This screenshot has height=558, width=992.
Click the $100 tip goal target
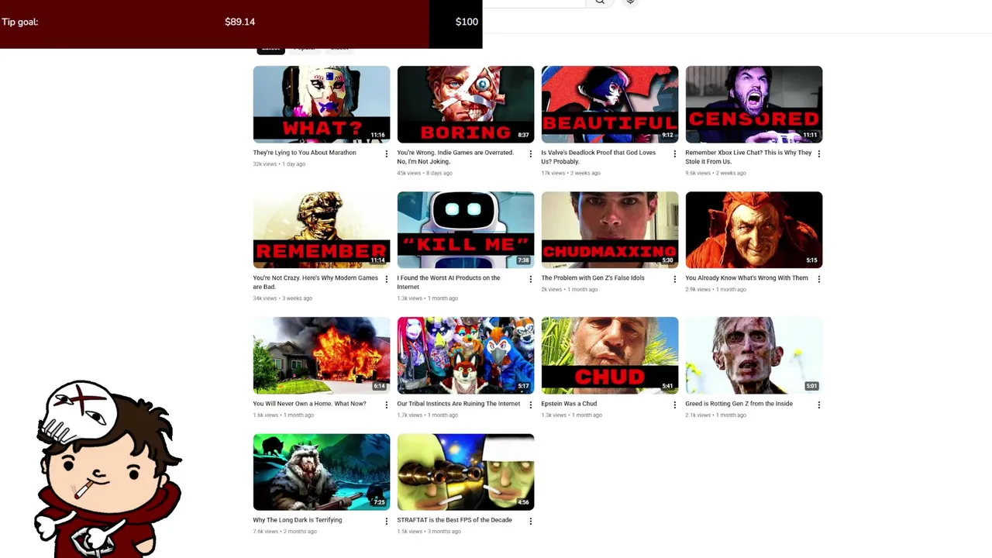(467, 22)
